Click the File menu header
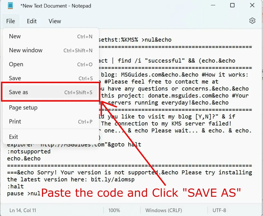This screenshot has width=263, height=216. (x=10, y=21)
